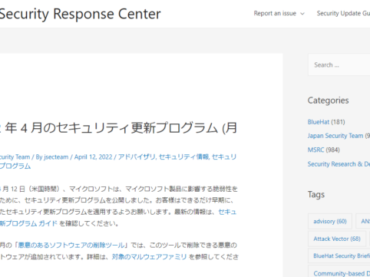Open the jsecteam author link
The image size is (370, 277).
(x=56, y=157)
